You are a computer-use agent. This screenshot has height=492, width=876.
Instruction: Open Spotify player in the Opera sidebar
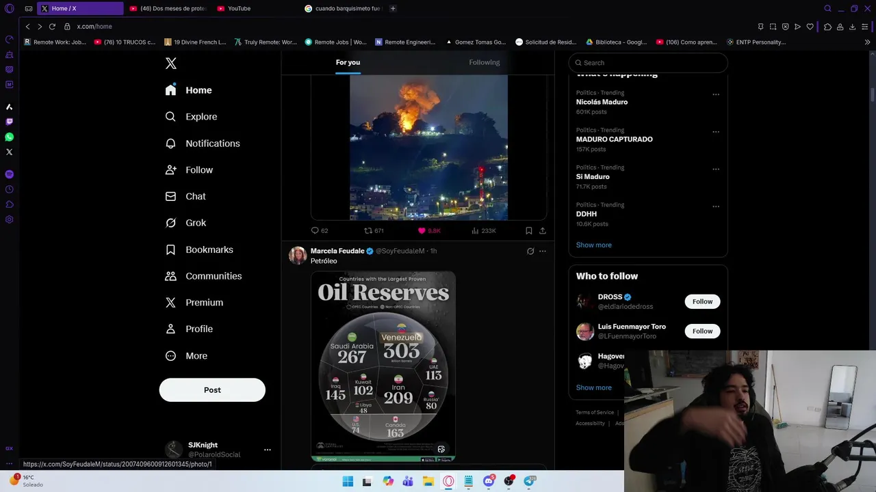coord(10,174)
